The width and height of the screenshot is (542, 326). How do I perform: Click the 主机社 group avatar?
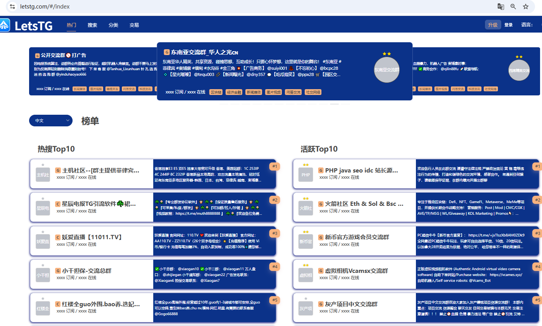point(43,175)
